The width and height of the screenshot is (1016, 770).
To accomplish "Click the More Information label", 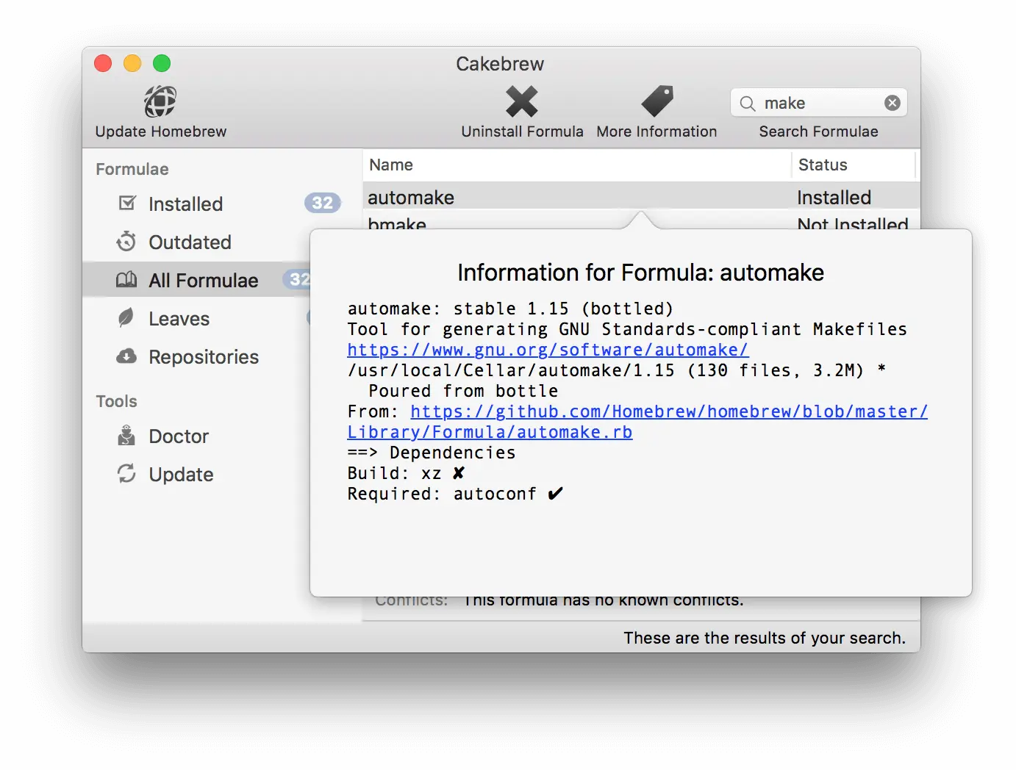I will tap(657, 132).
